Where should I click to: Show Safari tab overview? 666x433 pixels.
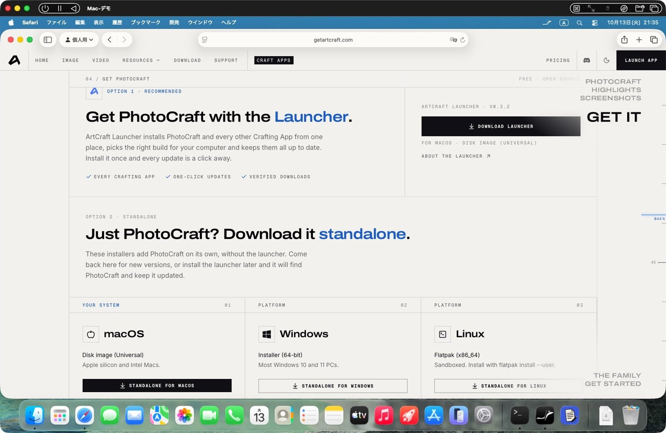pyautogui.click(x=654, y=40)
